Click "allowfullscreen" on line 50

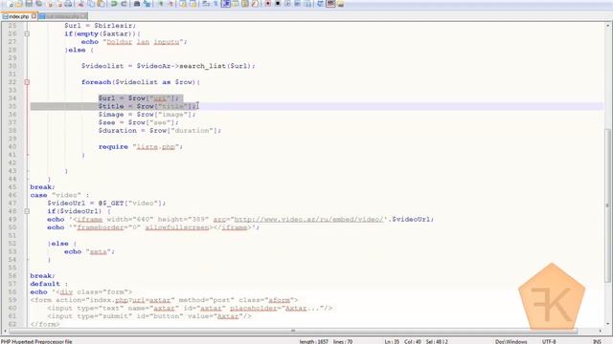[x=177, y=227]
